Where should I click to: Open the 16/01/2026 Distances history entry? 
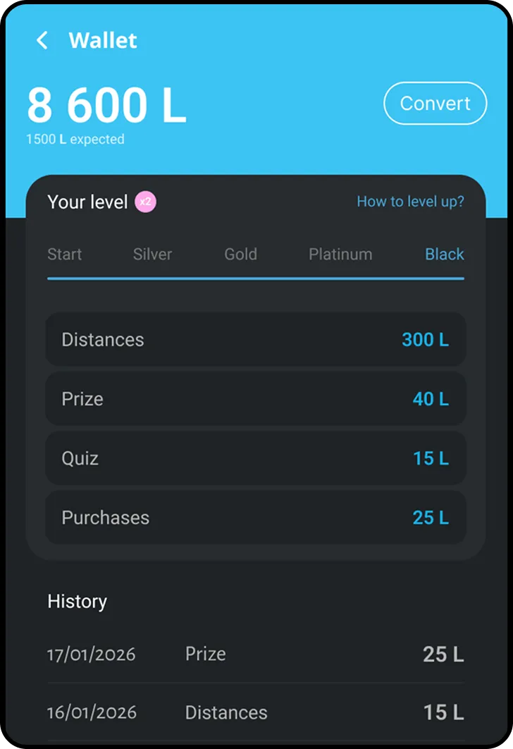[255, 712]
